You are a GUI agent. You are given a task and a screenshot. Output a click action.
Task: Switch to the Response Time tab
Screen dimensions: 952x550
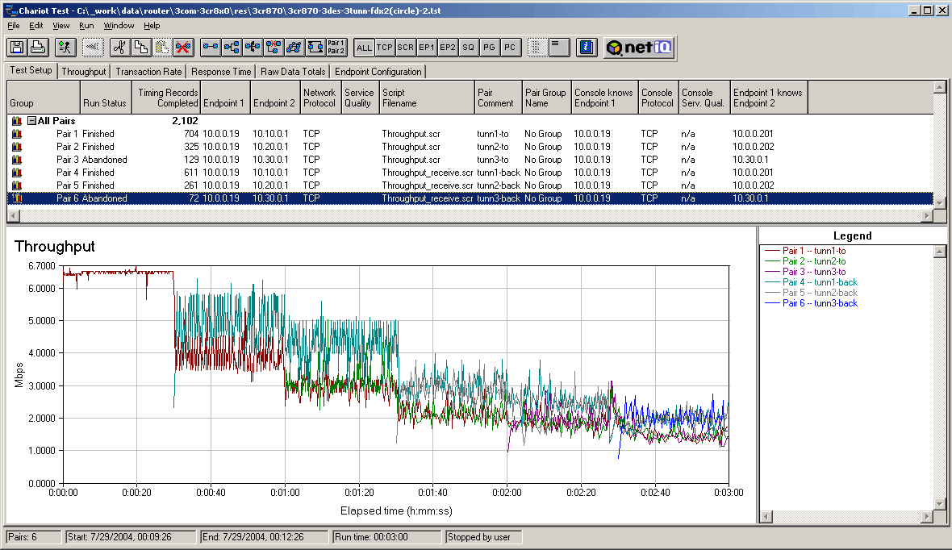point(221,72)
